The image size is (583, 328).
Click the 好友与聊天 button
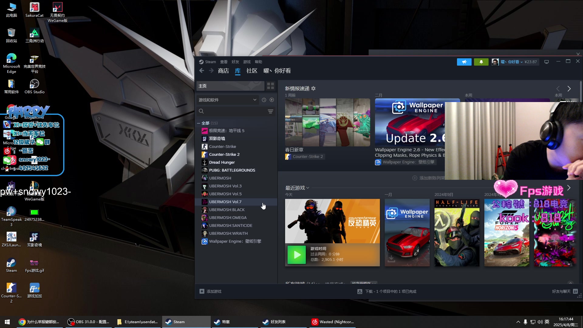coord(565,291)
